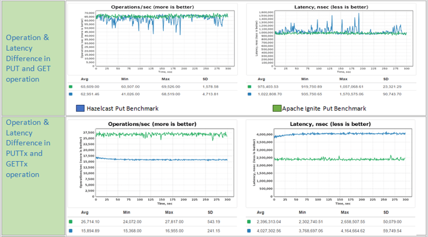
Task: Click the blue Hazelcast legend swatch
Action: (x=80, y=108)
